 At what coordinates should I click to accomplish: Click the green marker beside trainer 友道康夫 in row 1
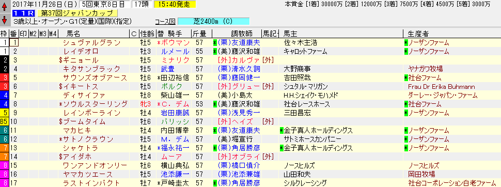coord(215,43)
